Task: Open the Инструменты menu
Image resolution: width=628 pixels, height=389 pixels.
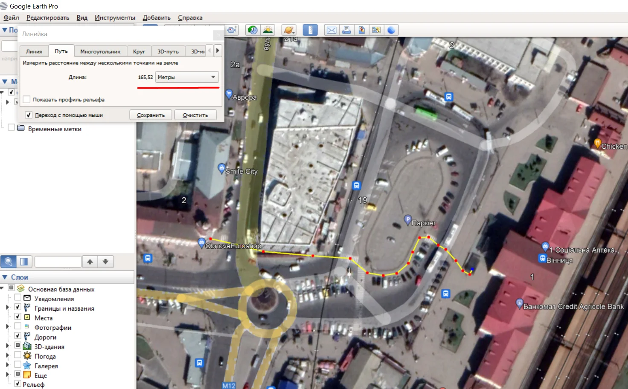Action: [115, 18]
